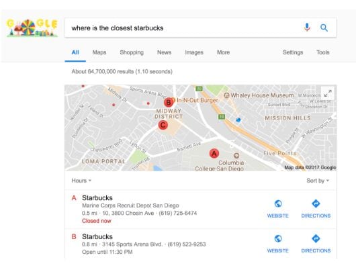Click In-N-Out Burger label on map
356x278 pixels.
pyautogui.click(x=197, y=100)
